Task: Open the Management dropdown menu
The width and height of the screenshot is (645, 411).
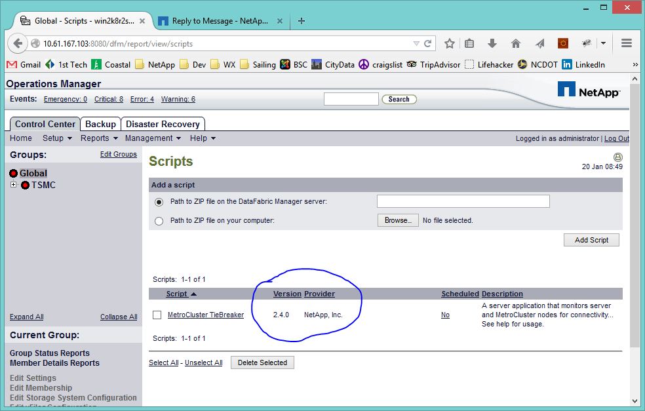Action: coord(153,138)
